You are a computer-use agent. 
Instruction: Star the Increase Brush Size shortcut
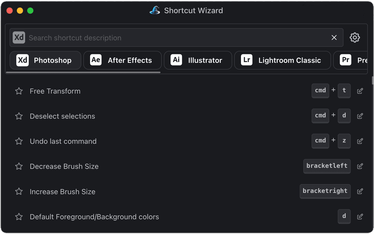19,191
